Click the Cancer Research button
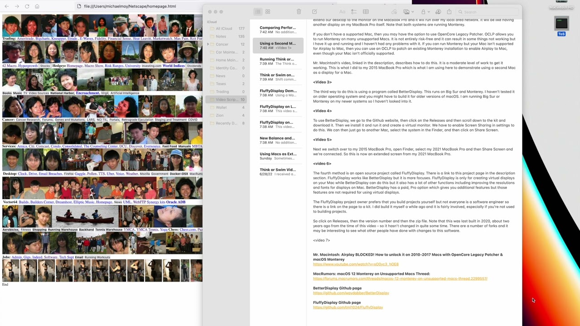580x326 pixels. [x=28, y=120]
